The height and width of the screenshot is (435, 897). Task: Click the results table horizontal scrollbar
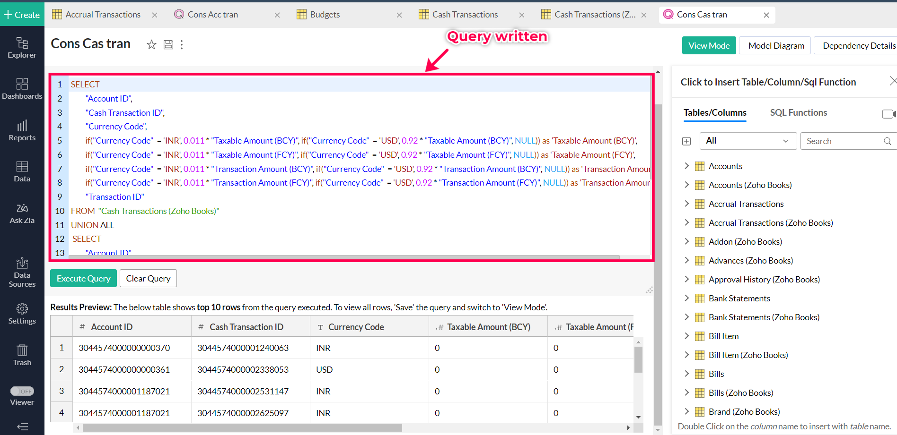click(x=243, y=427)
